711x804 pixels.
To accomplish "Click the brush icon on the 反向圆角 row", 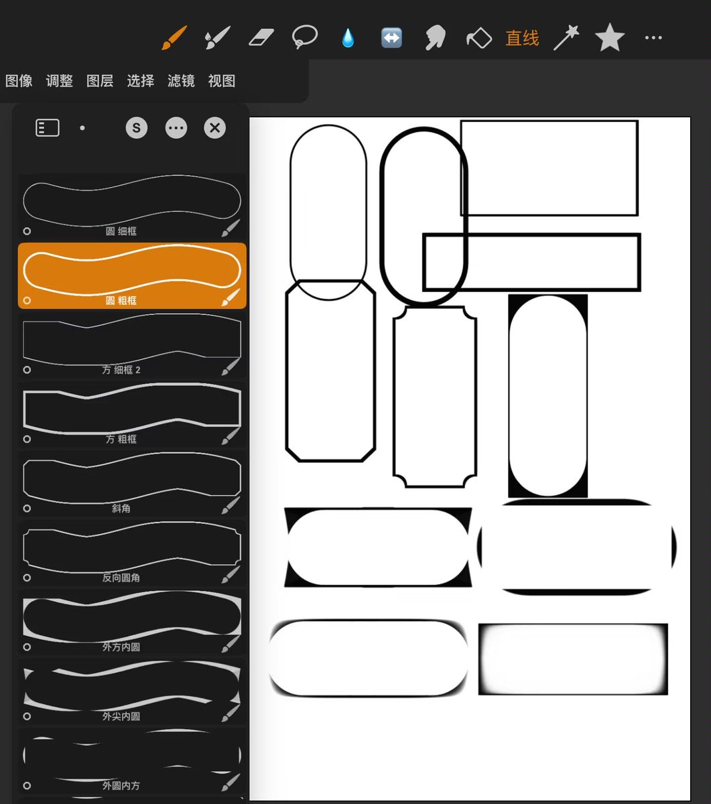I will coord(230,575).
